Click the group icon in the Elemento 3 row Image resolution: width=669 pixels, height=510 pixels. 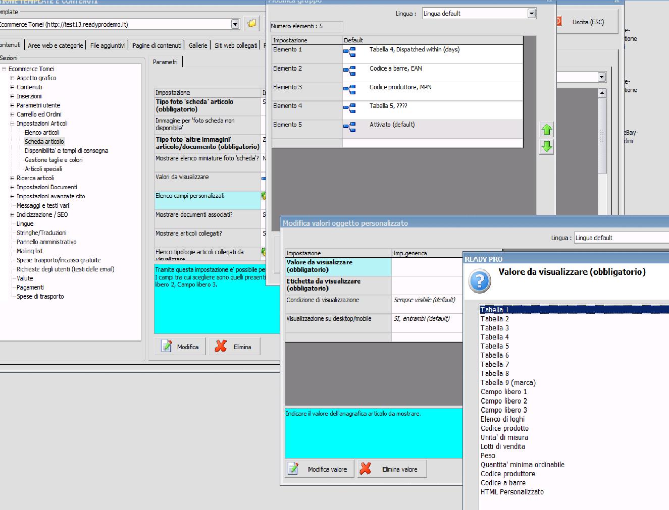(349, 89)
